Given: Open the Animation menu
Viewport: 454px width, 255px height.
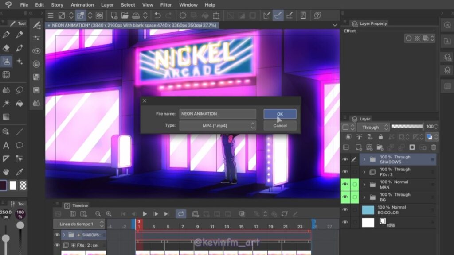Looking at the screenshot, I should (82, 5).
